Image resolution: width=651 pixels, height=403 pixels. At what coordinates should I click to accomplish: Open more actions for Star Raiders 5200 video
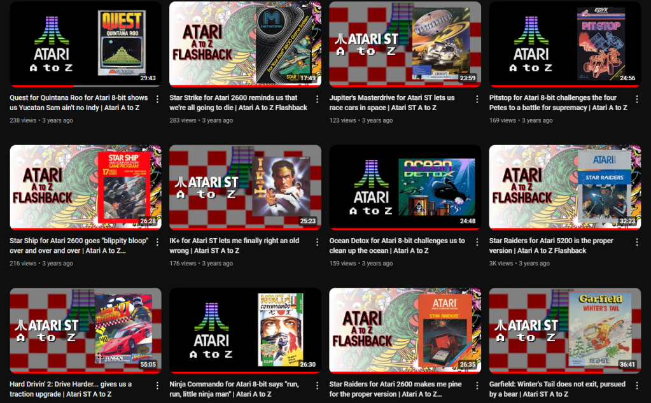click(636, 243)
